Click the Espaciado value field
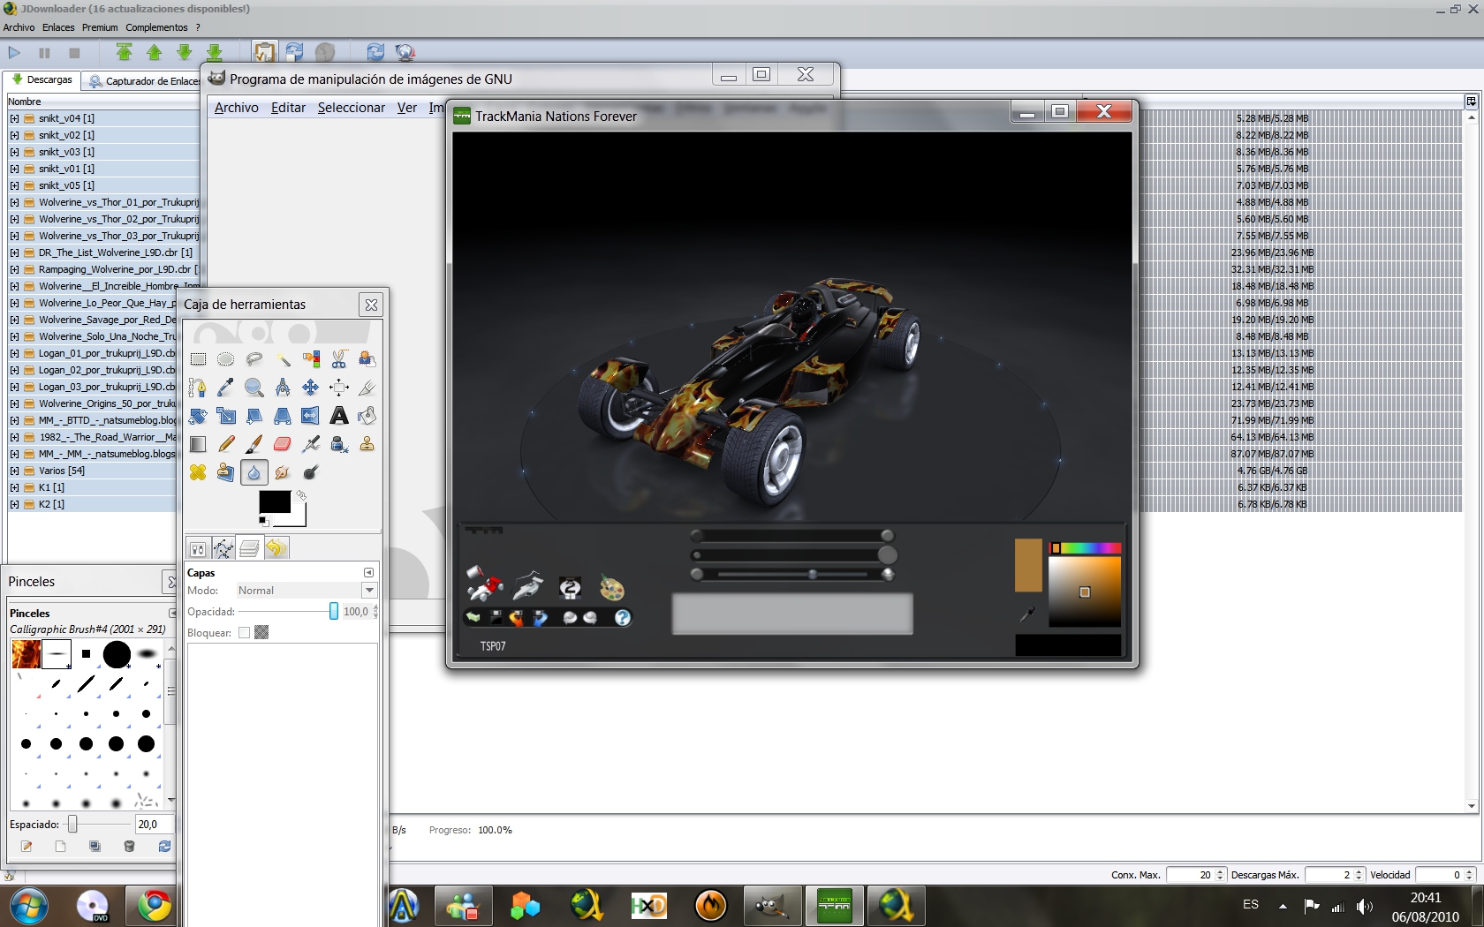 (154, 825)
